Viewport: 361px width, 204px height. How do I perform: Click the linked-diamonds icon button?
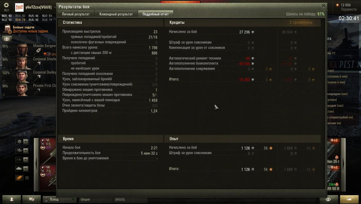click(329, 199)
